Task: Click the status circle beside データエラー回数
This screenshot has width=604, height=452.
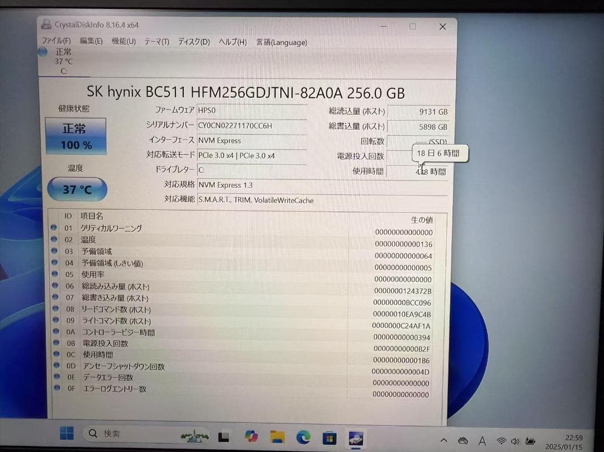Action: click(x=54, y=377)
